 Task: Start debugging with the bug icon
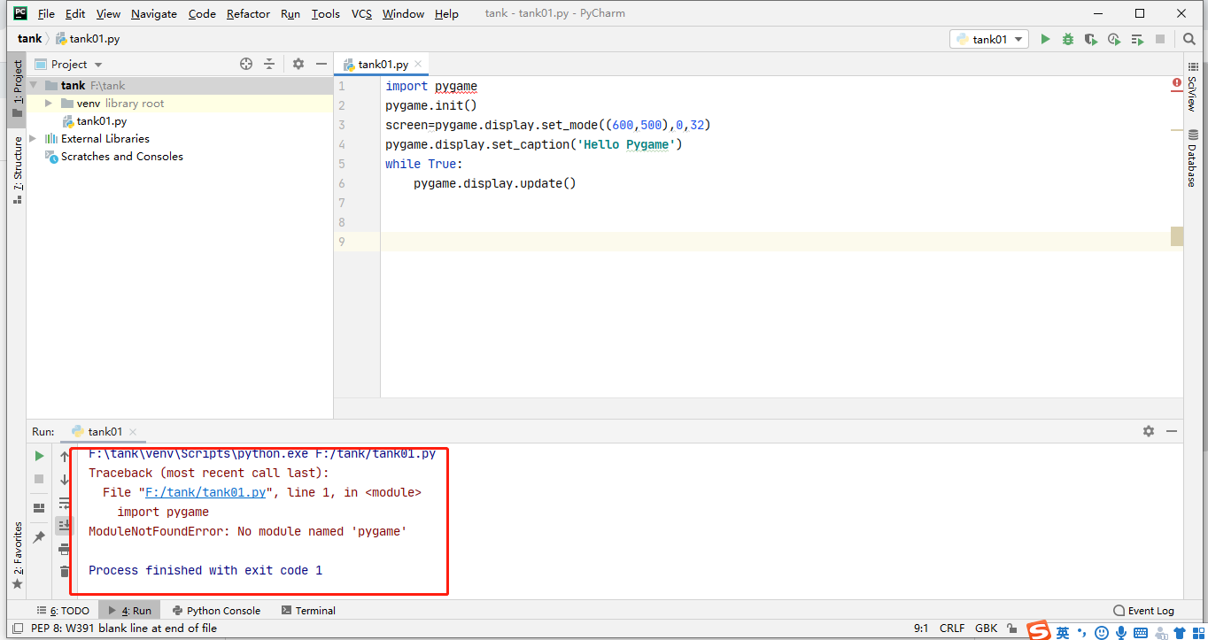coord(1068,39)
